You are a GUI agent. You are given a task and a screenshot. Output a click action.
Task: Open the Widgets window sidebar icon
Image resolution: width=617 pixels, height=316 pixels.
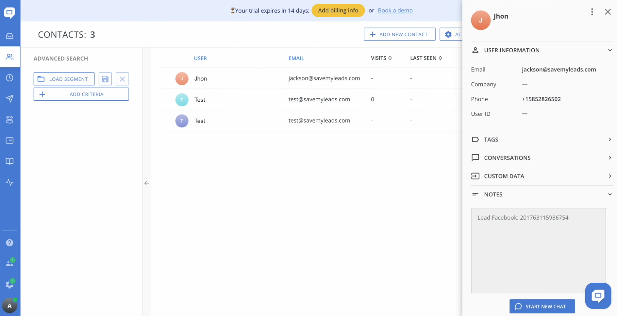9,141
